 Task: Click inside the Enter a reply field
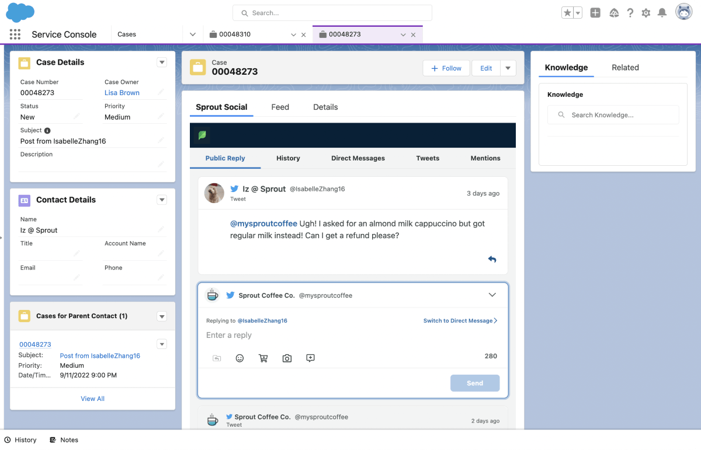click(x=350, y=336)
